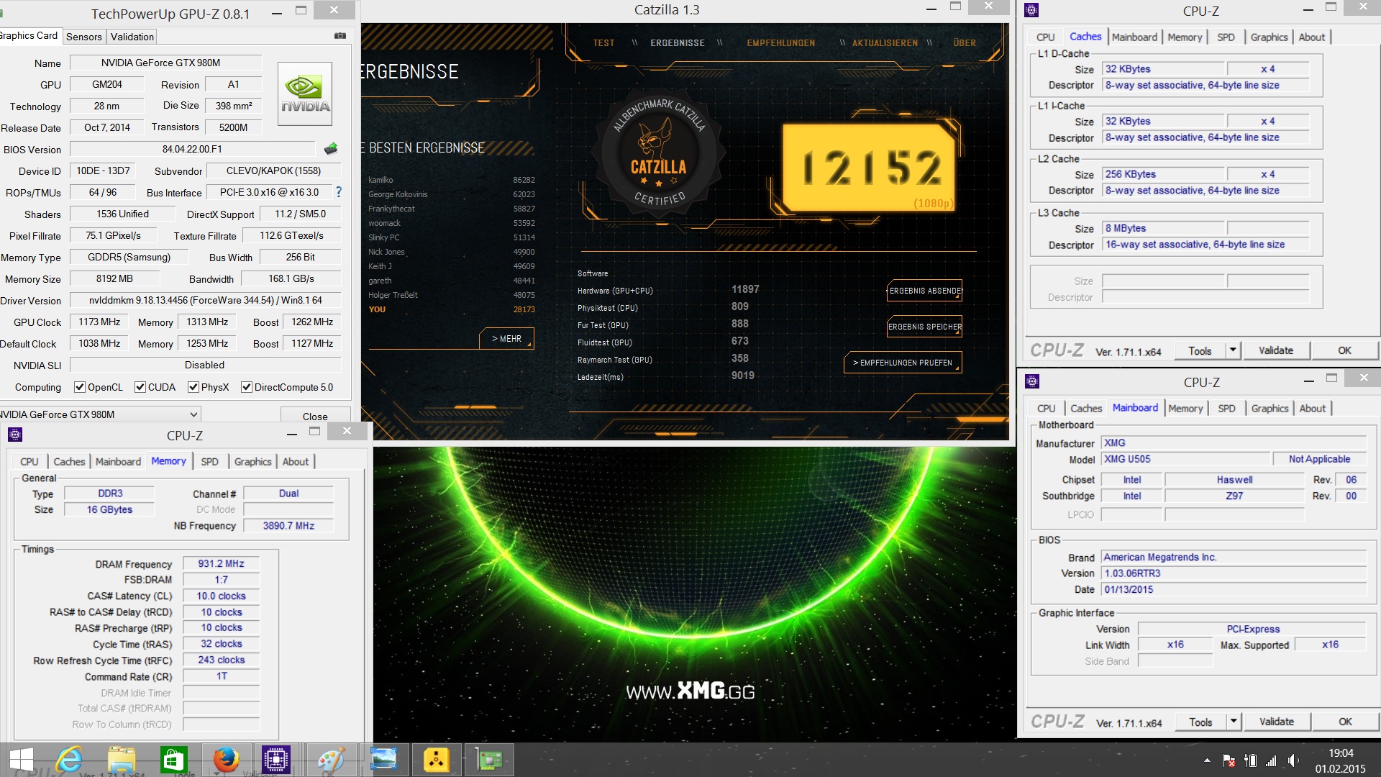This screenshot has height=777, width=1381.
Task: Click ERGEBNIS ABSENDEN button
Action: click(x=925, y=291)
